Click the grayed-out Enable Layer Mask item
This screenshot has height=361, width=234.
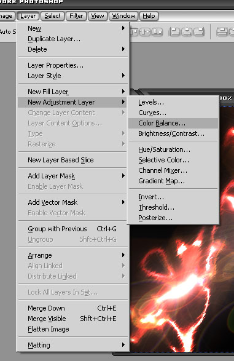tap(72, 186)
